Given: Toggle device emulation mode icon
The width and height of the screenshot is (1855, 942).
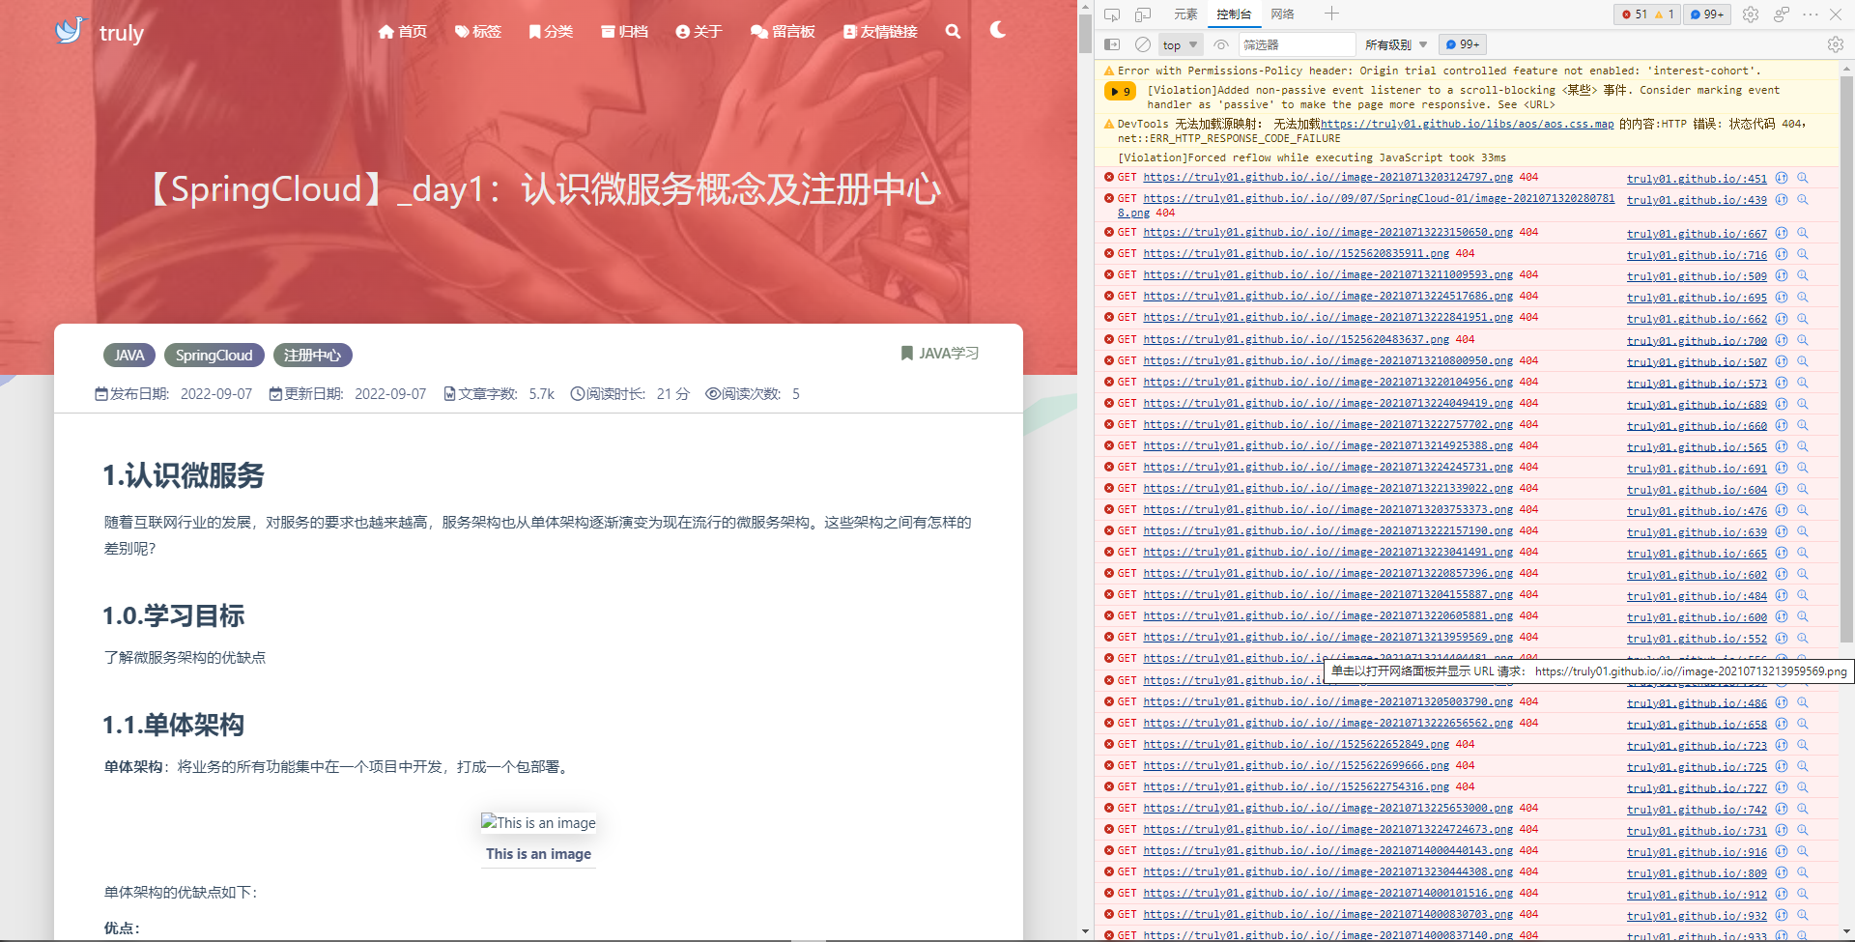Looking at the screenshot, I should point(1143,14).
